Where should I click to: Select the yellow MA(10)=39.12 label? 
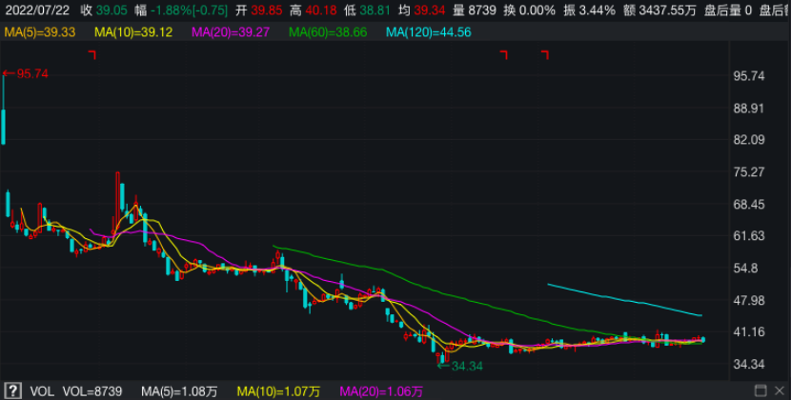pyautogui.click(x=134, y=31)
